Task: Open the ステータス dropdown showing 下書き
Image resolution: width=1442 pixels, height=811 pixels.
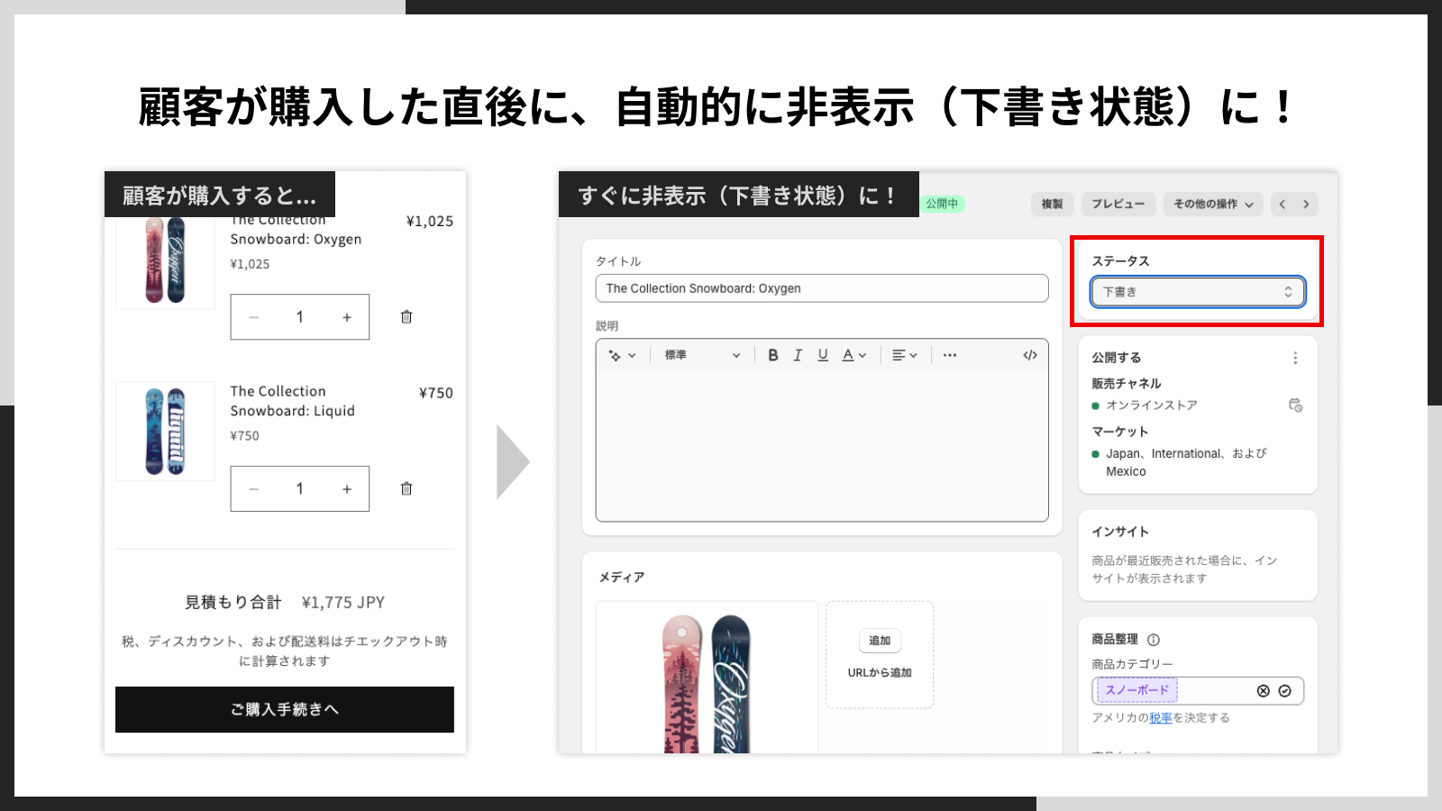Action: coord(1197,291)
